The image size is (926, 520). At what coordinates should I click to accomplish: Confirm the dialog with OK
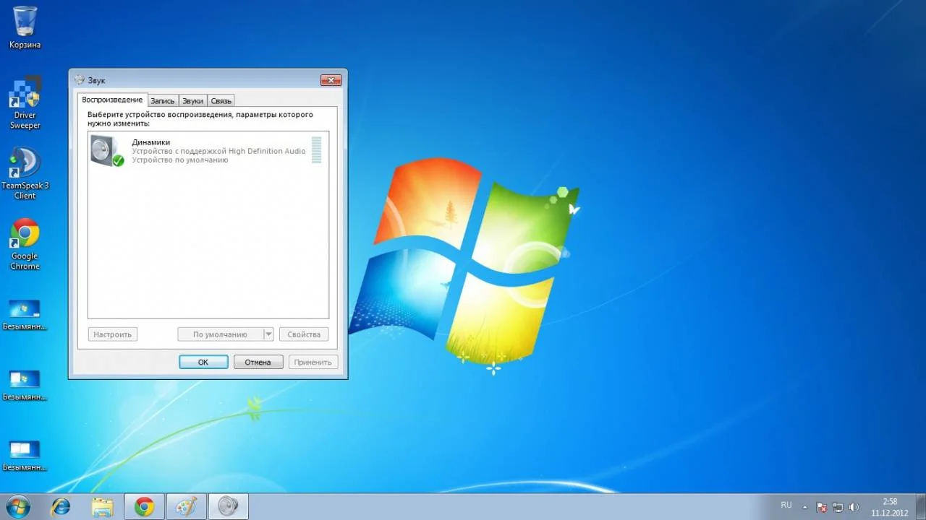tap(203, 362)
